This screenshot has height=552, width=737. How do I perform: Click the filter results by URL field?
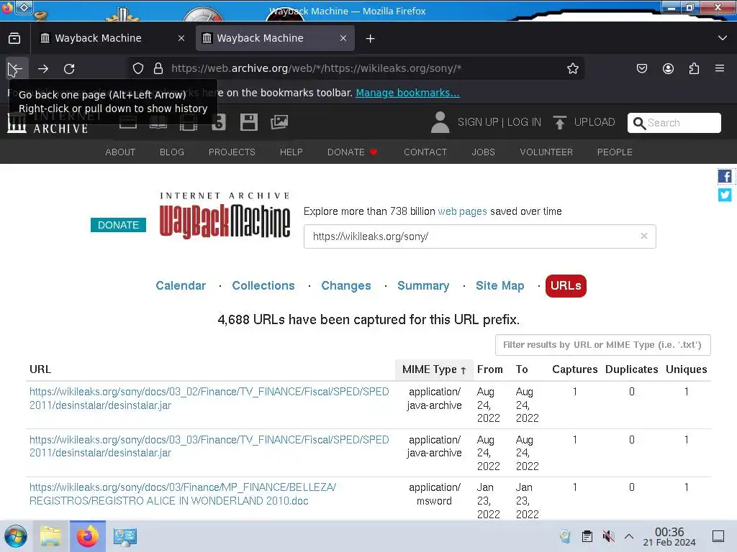(x=602, y=345)
